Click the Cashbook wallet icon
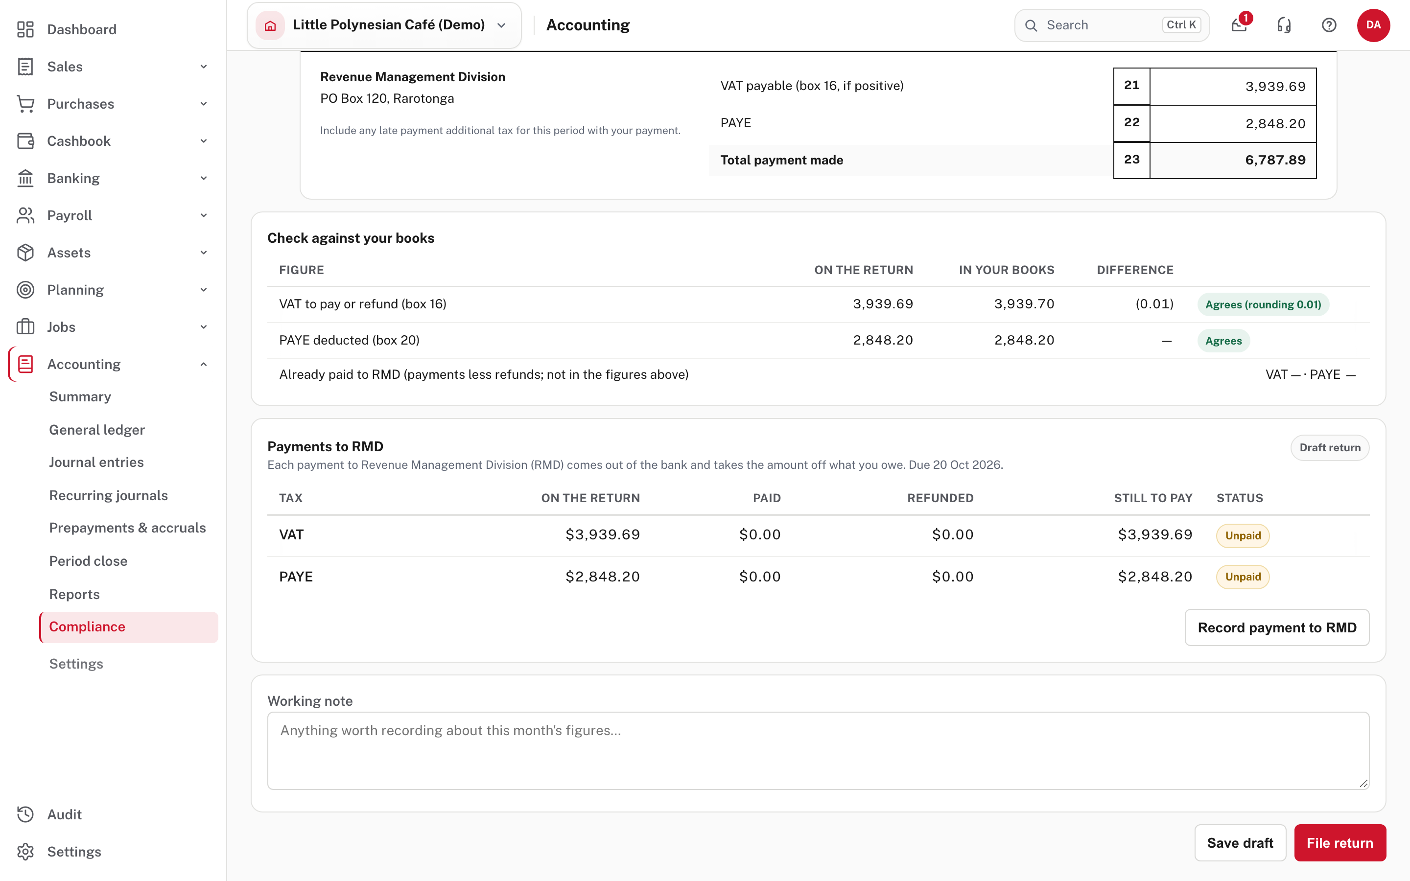Image resolution: width=1410 pixels, height=881 pixels. tap(25, 141)
